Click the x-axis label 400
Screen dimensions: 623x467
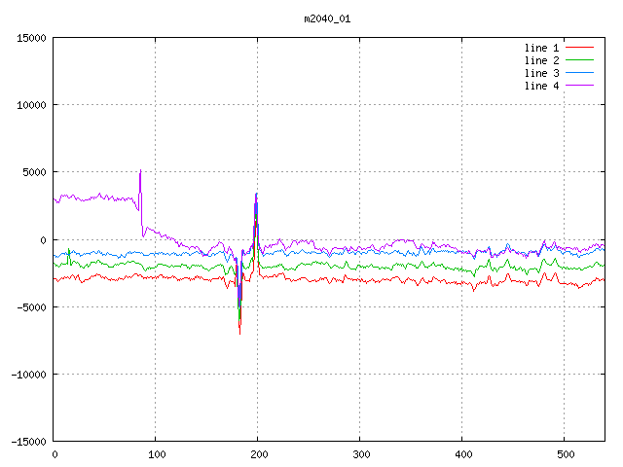tap(463, 454)
